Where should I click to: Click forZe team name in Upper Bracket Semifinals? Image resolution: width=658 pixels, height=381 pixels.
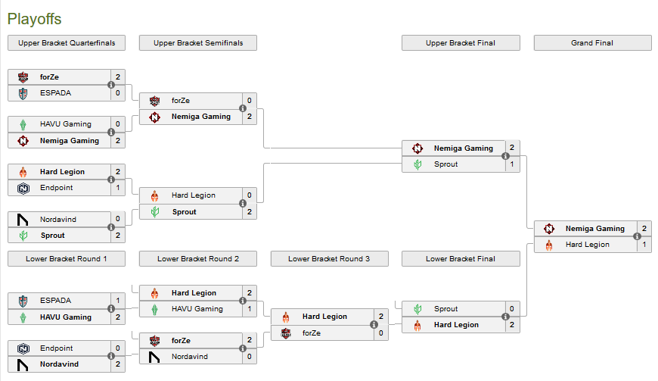181,101
